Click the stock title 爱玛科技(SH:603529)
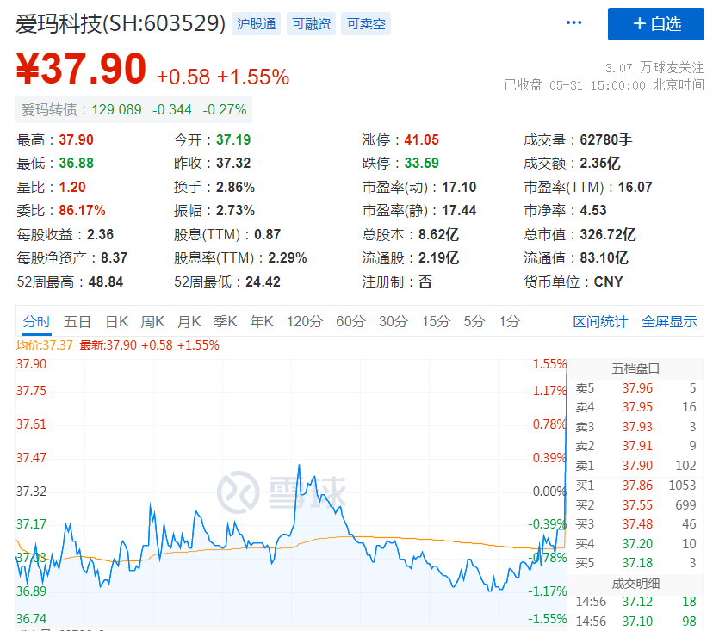 pos(121,23)
